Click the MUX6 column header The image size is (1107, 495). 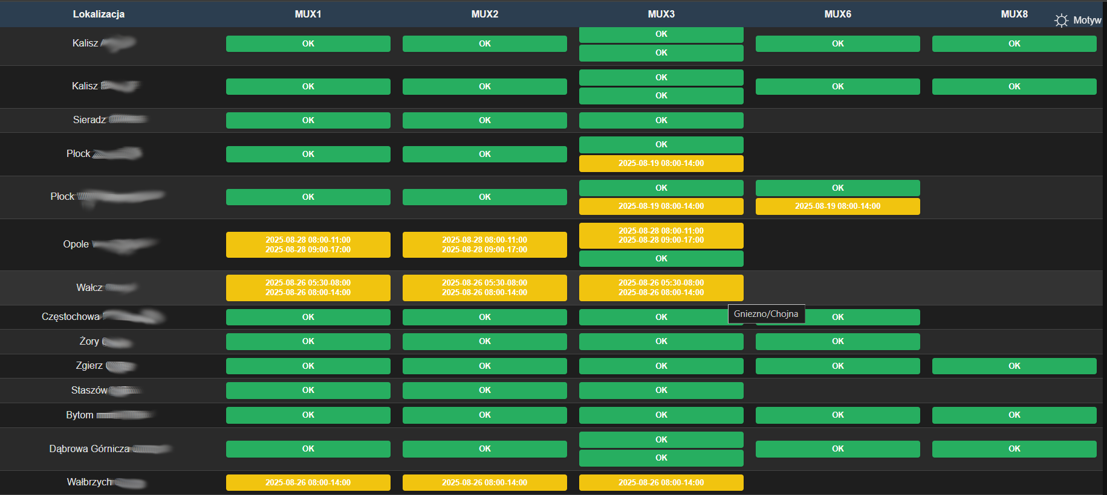tap(837, 14)
